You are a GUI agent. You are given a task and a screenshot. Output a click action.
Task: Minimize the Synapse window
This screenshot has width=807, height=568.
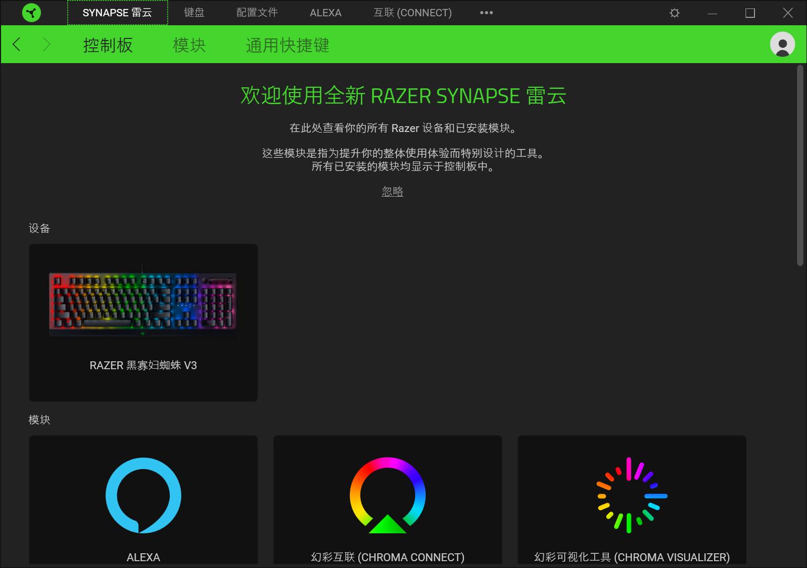[712, 13]
